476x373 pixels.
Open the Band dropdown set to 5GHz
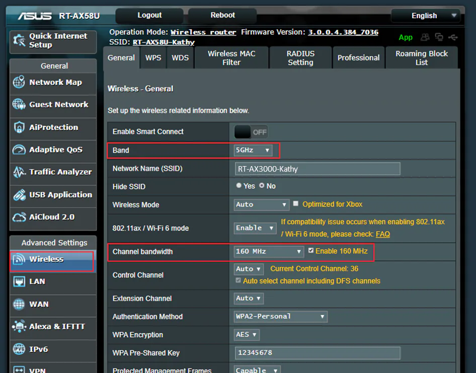(x=253, y=150)
